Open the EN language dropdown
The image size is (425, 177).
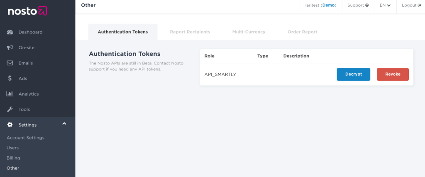tap(385, 5)
